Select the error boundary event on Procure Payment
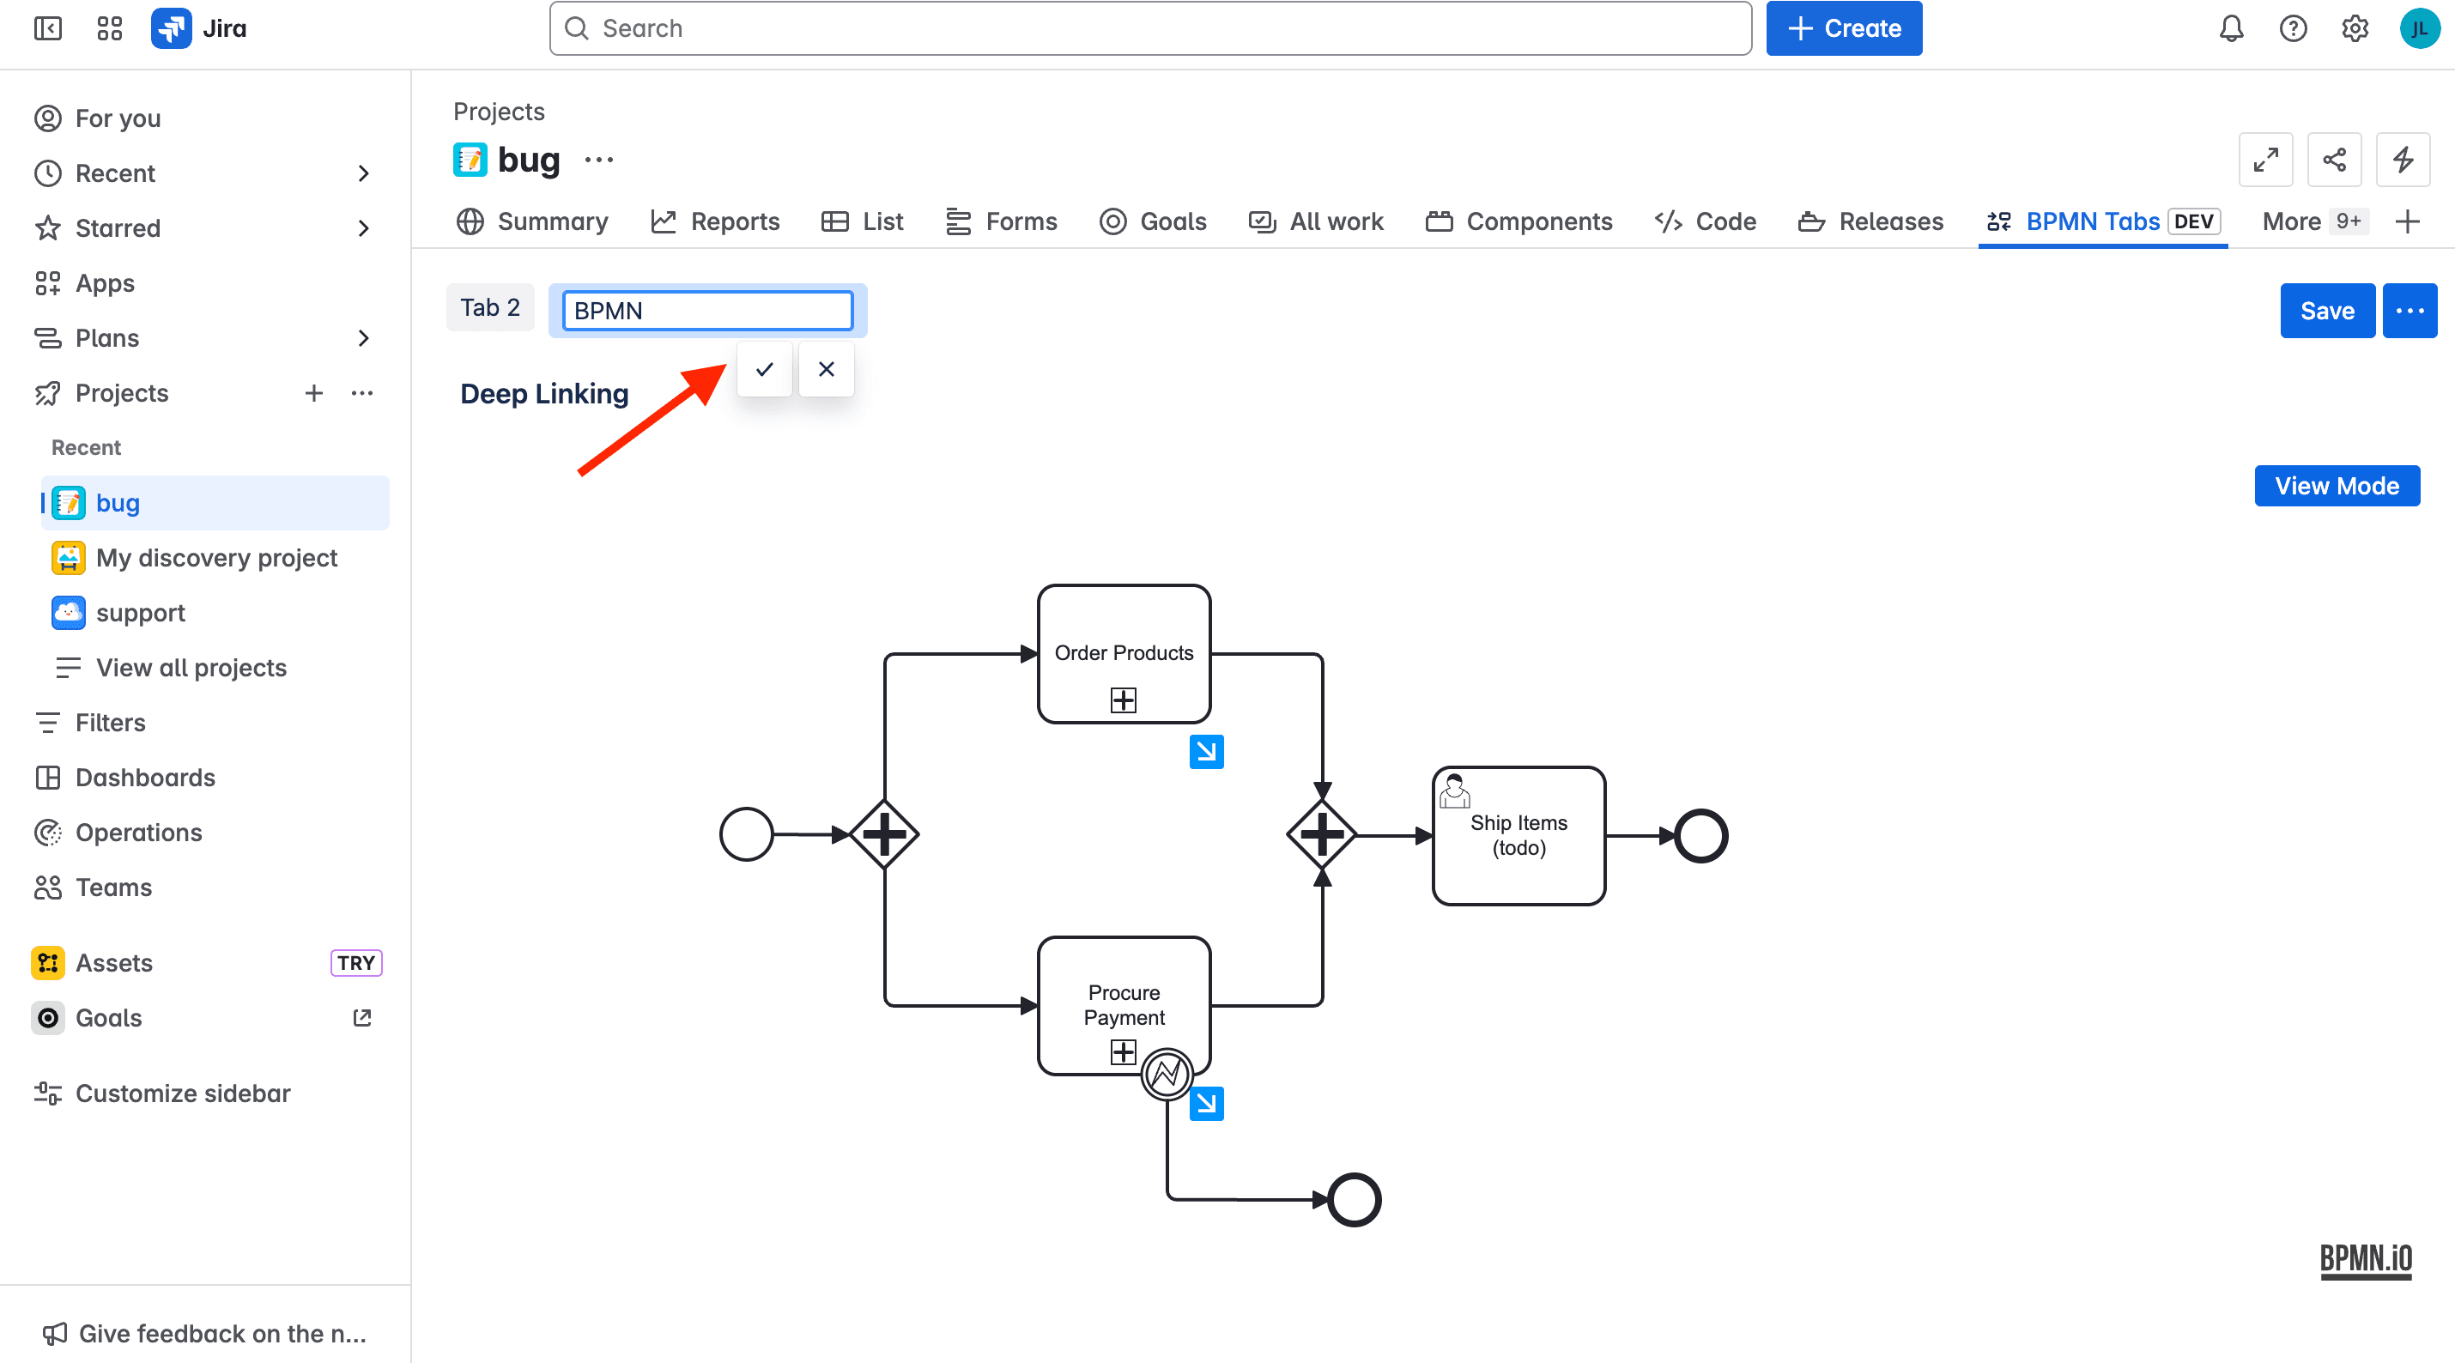This screenshot has width=2455, height=1363. [x=1167, y=1075]
